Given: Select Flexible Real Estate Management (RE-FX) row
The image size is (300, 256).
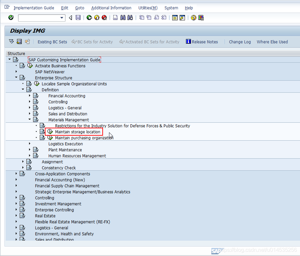Looking at the screenshot, I should (73, 222).
